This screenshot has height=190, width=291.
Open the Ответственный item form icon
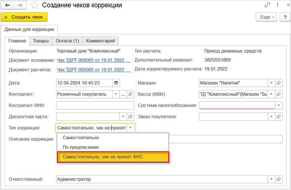(x=279, y=179)
